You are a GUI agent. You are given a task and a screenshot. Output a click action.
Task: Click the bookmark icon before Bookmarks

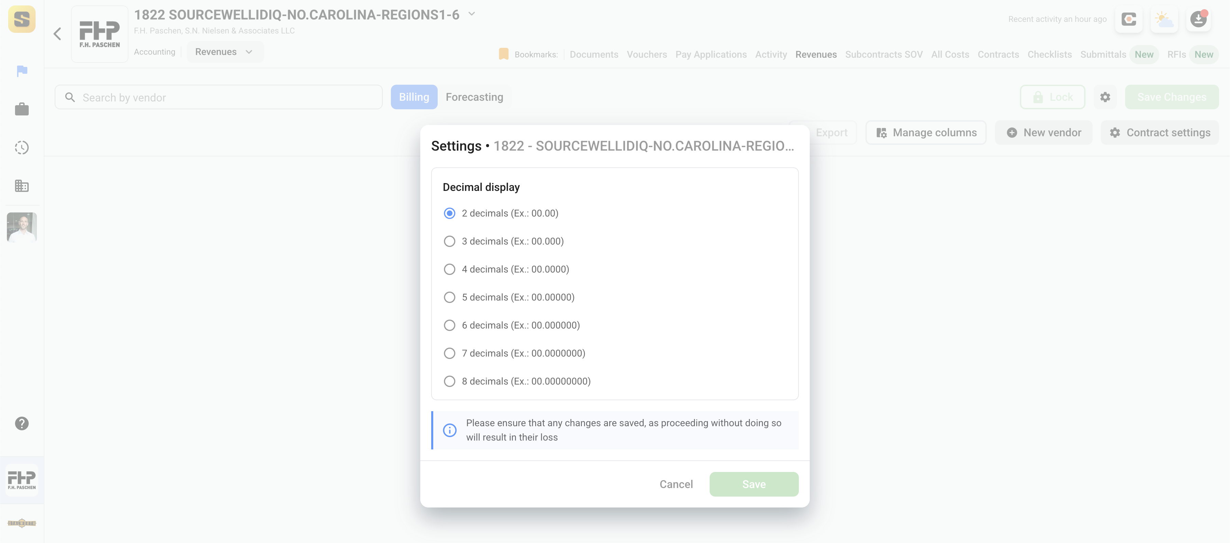(504, 54)
